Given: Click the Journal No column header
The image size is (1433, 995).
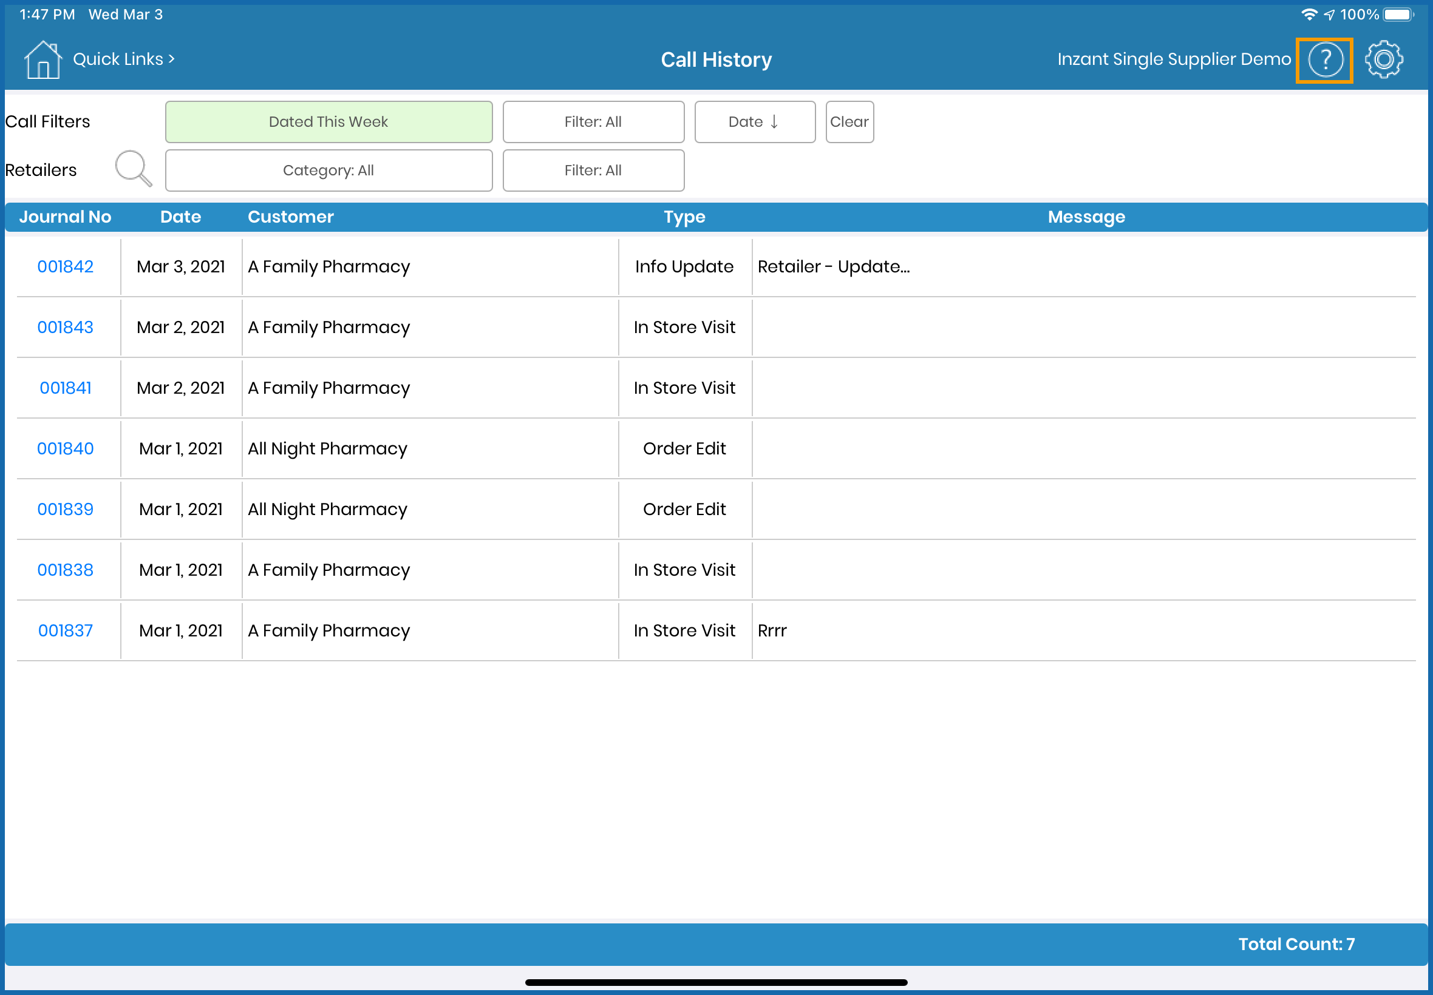Looking at the screenshot, I should [x=65, y=217].
